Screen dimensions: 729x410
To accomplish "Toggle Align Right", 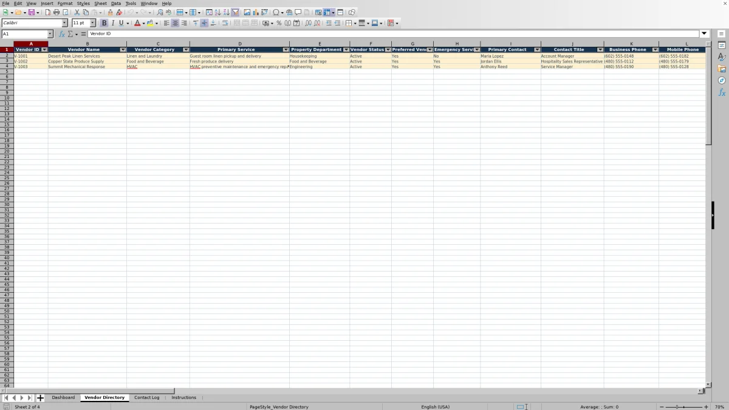I will coord(184,23).
